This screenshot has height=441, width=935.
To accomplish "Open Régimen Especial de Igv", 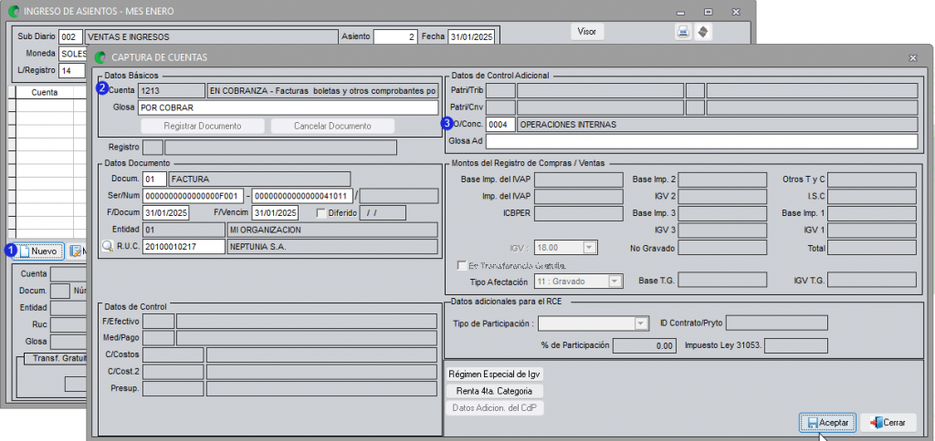I will point(495,374).
